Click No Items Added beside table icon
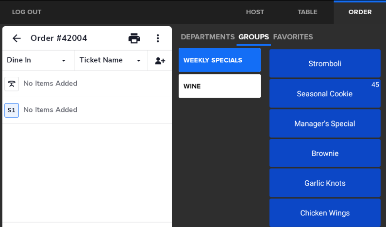386x227 pixels. [x=50, y=84]
